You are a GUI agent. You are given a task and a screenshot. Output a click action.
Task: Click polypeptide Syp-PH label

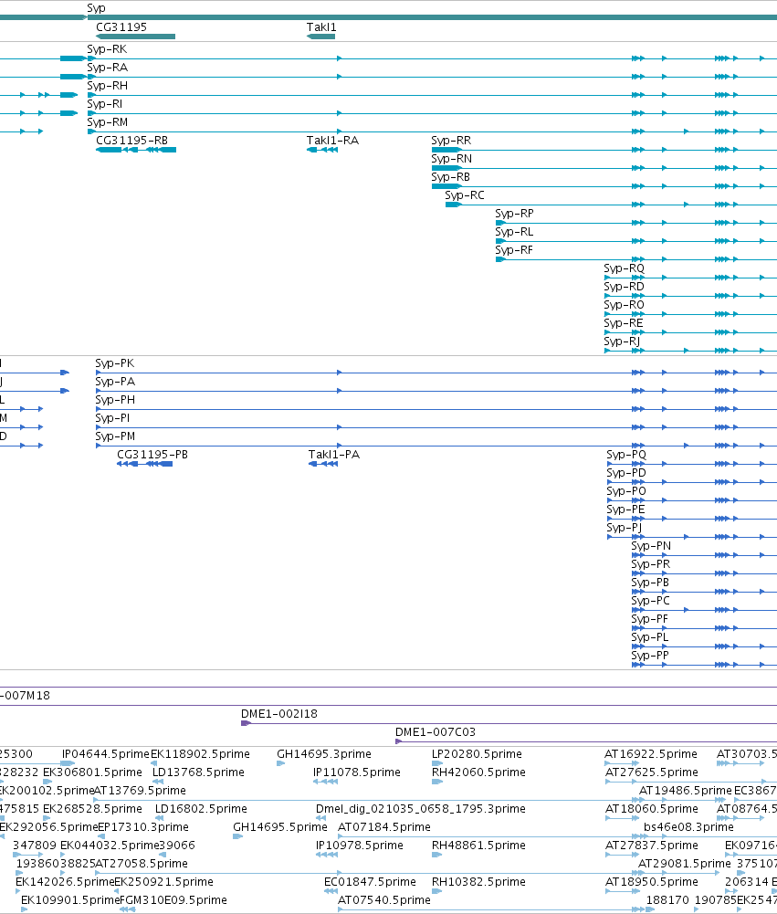tap(115, 399)
